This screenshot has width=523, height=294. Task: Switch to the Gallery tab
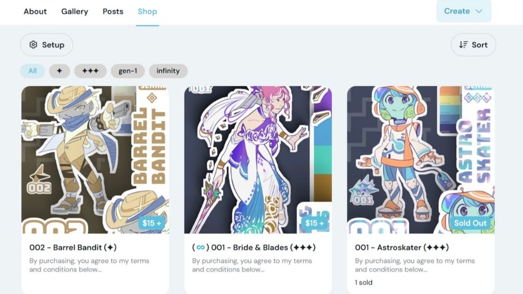point(75,12)
